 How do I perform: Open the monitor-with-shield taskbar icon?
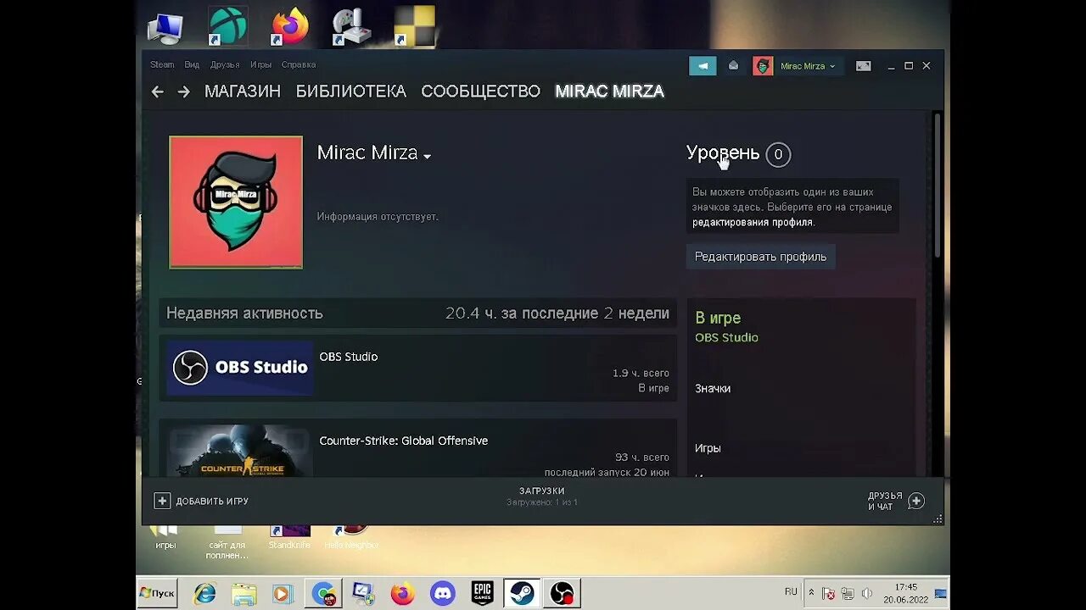click(363, 593)
